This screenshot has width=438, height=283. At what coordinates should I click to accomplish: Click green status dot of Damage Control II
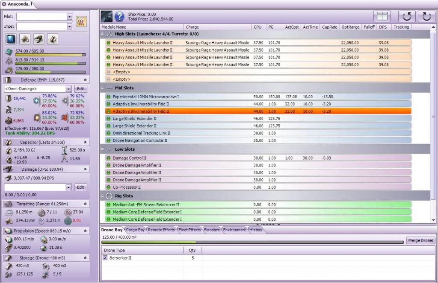(108, 158)
